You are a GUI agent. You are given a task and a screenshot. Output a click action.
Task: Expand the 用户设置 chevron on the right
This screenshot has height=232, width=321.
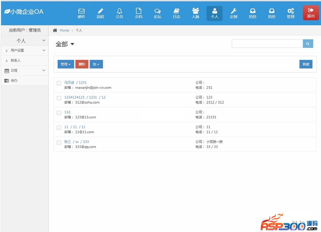(x=44, y=50)
